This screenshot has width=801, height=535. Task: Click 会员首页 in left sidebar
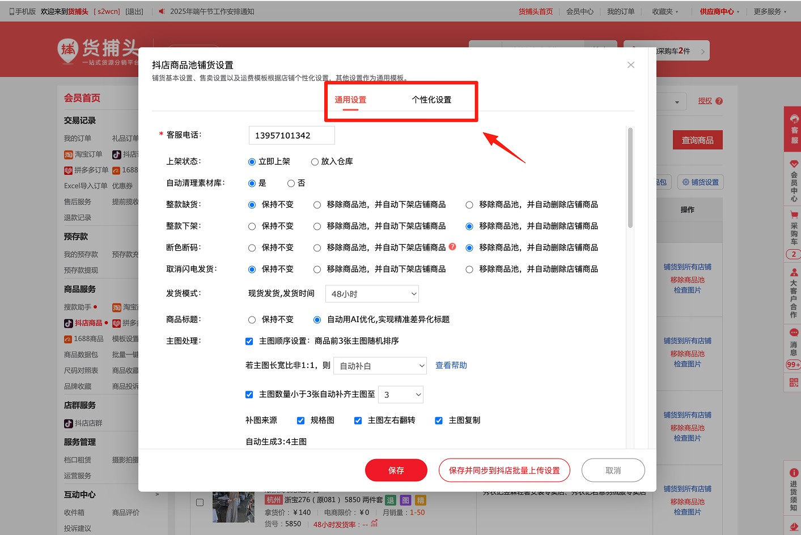[82, 98]
